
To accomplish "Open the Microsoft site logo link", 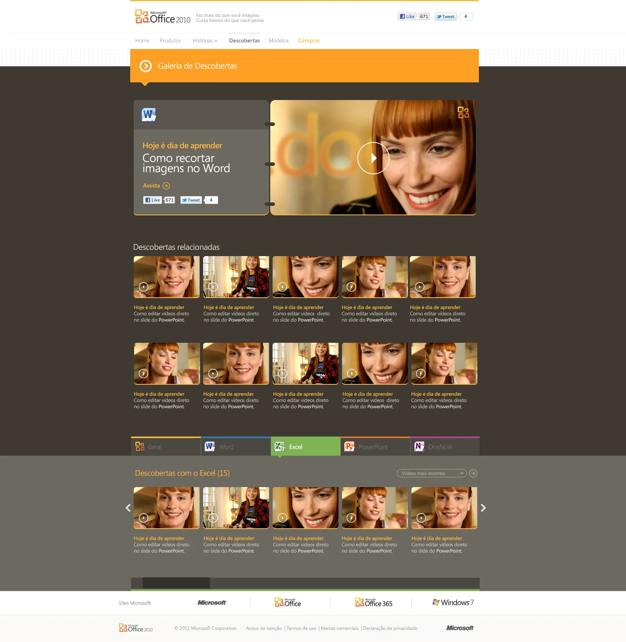I will click(212, 603).
